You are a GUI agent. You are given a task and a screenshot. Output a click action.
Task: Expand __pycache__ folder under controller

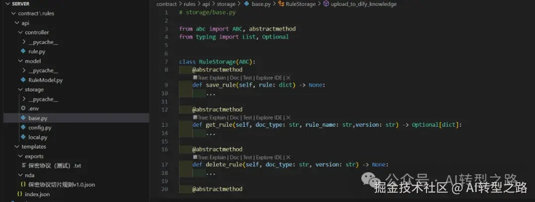point(24,42)
